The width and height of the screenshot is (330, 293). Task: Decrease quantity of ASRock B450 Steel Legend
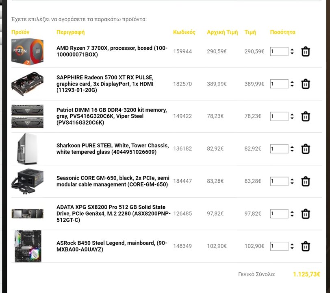tap(292, 248)
